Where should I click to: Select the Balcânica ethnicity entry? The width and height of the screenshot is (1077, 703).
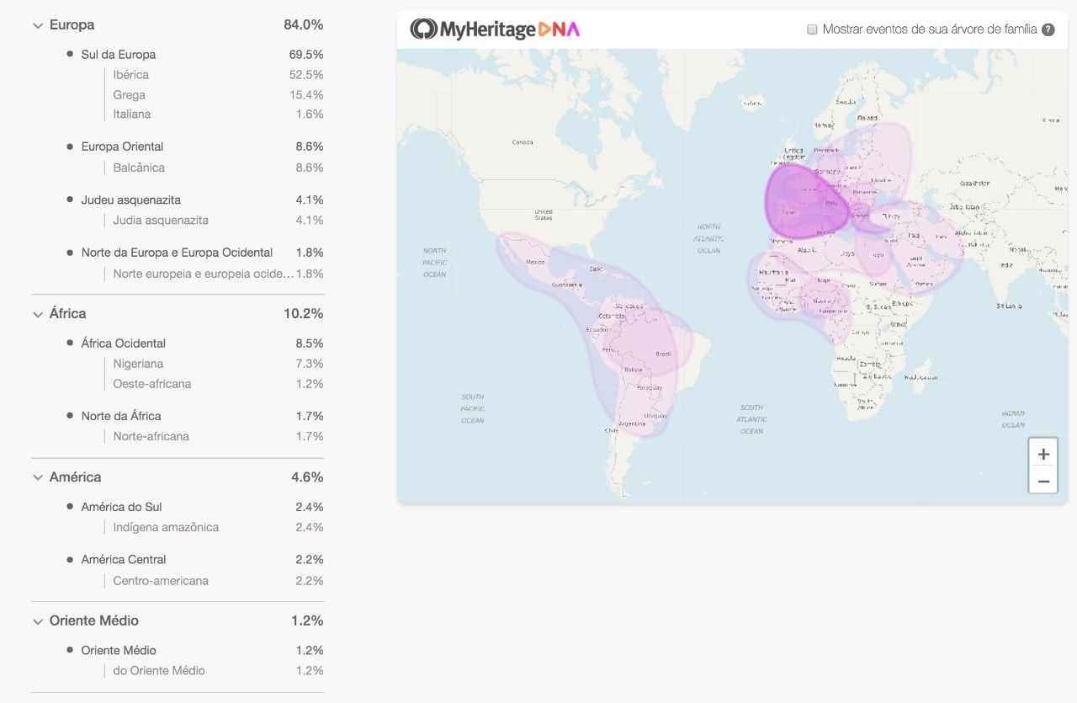pos(139,168)
